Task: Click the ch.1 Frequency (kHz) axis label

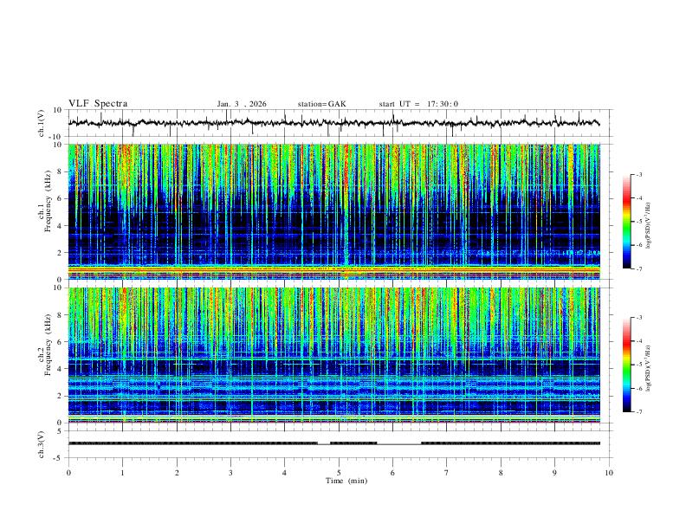Action: 45,200
